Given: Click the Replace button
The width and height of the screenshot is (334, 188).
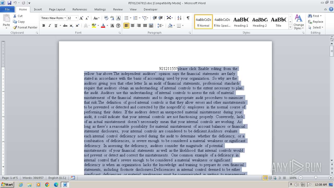Looking at the screenshot, I should pyautogui.click(x=315, y=22).
